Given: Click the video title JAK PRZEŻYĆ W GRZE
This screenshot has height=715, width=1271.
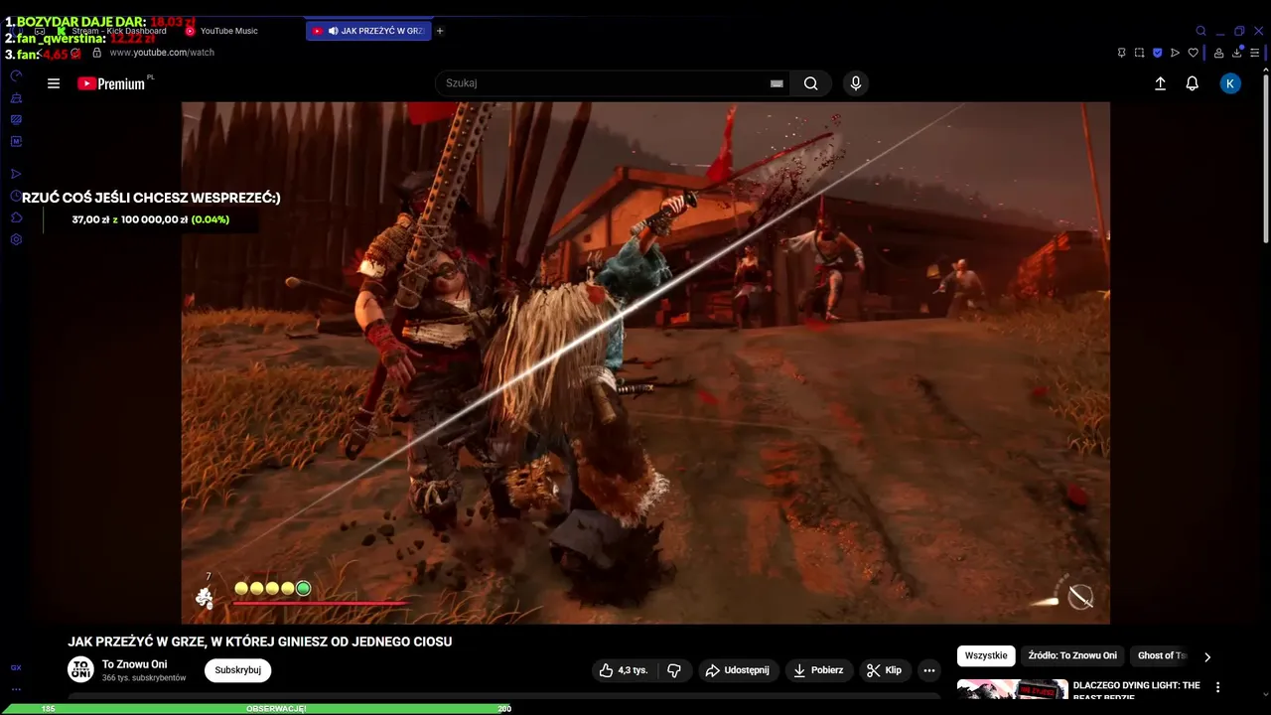Looking at the screenshot, I should point(259,642).
